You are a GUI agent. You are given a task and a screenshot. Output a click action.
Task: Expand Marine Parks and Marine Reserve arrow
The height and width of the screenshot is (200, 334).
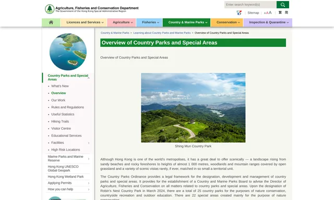(x=89, y=159)
